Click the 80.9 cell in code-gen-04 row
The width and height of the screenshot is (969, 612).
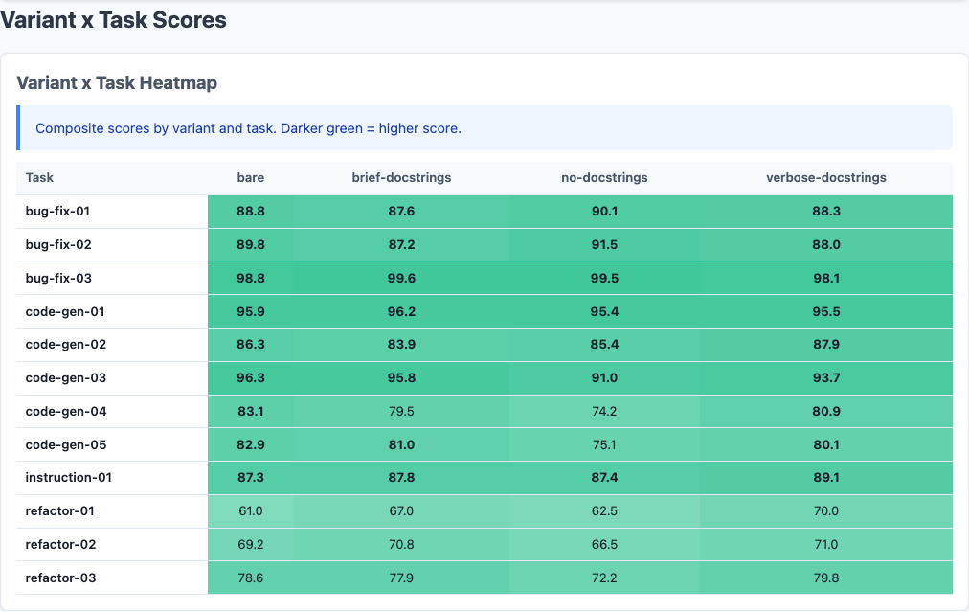[825, 411]
